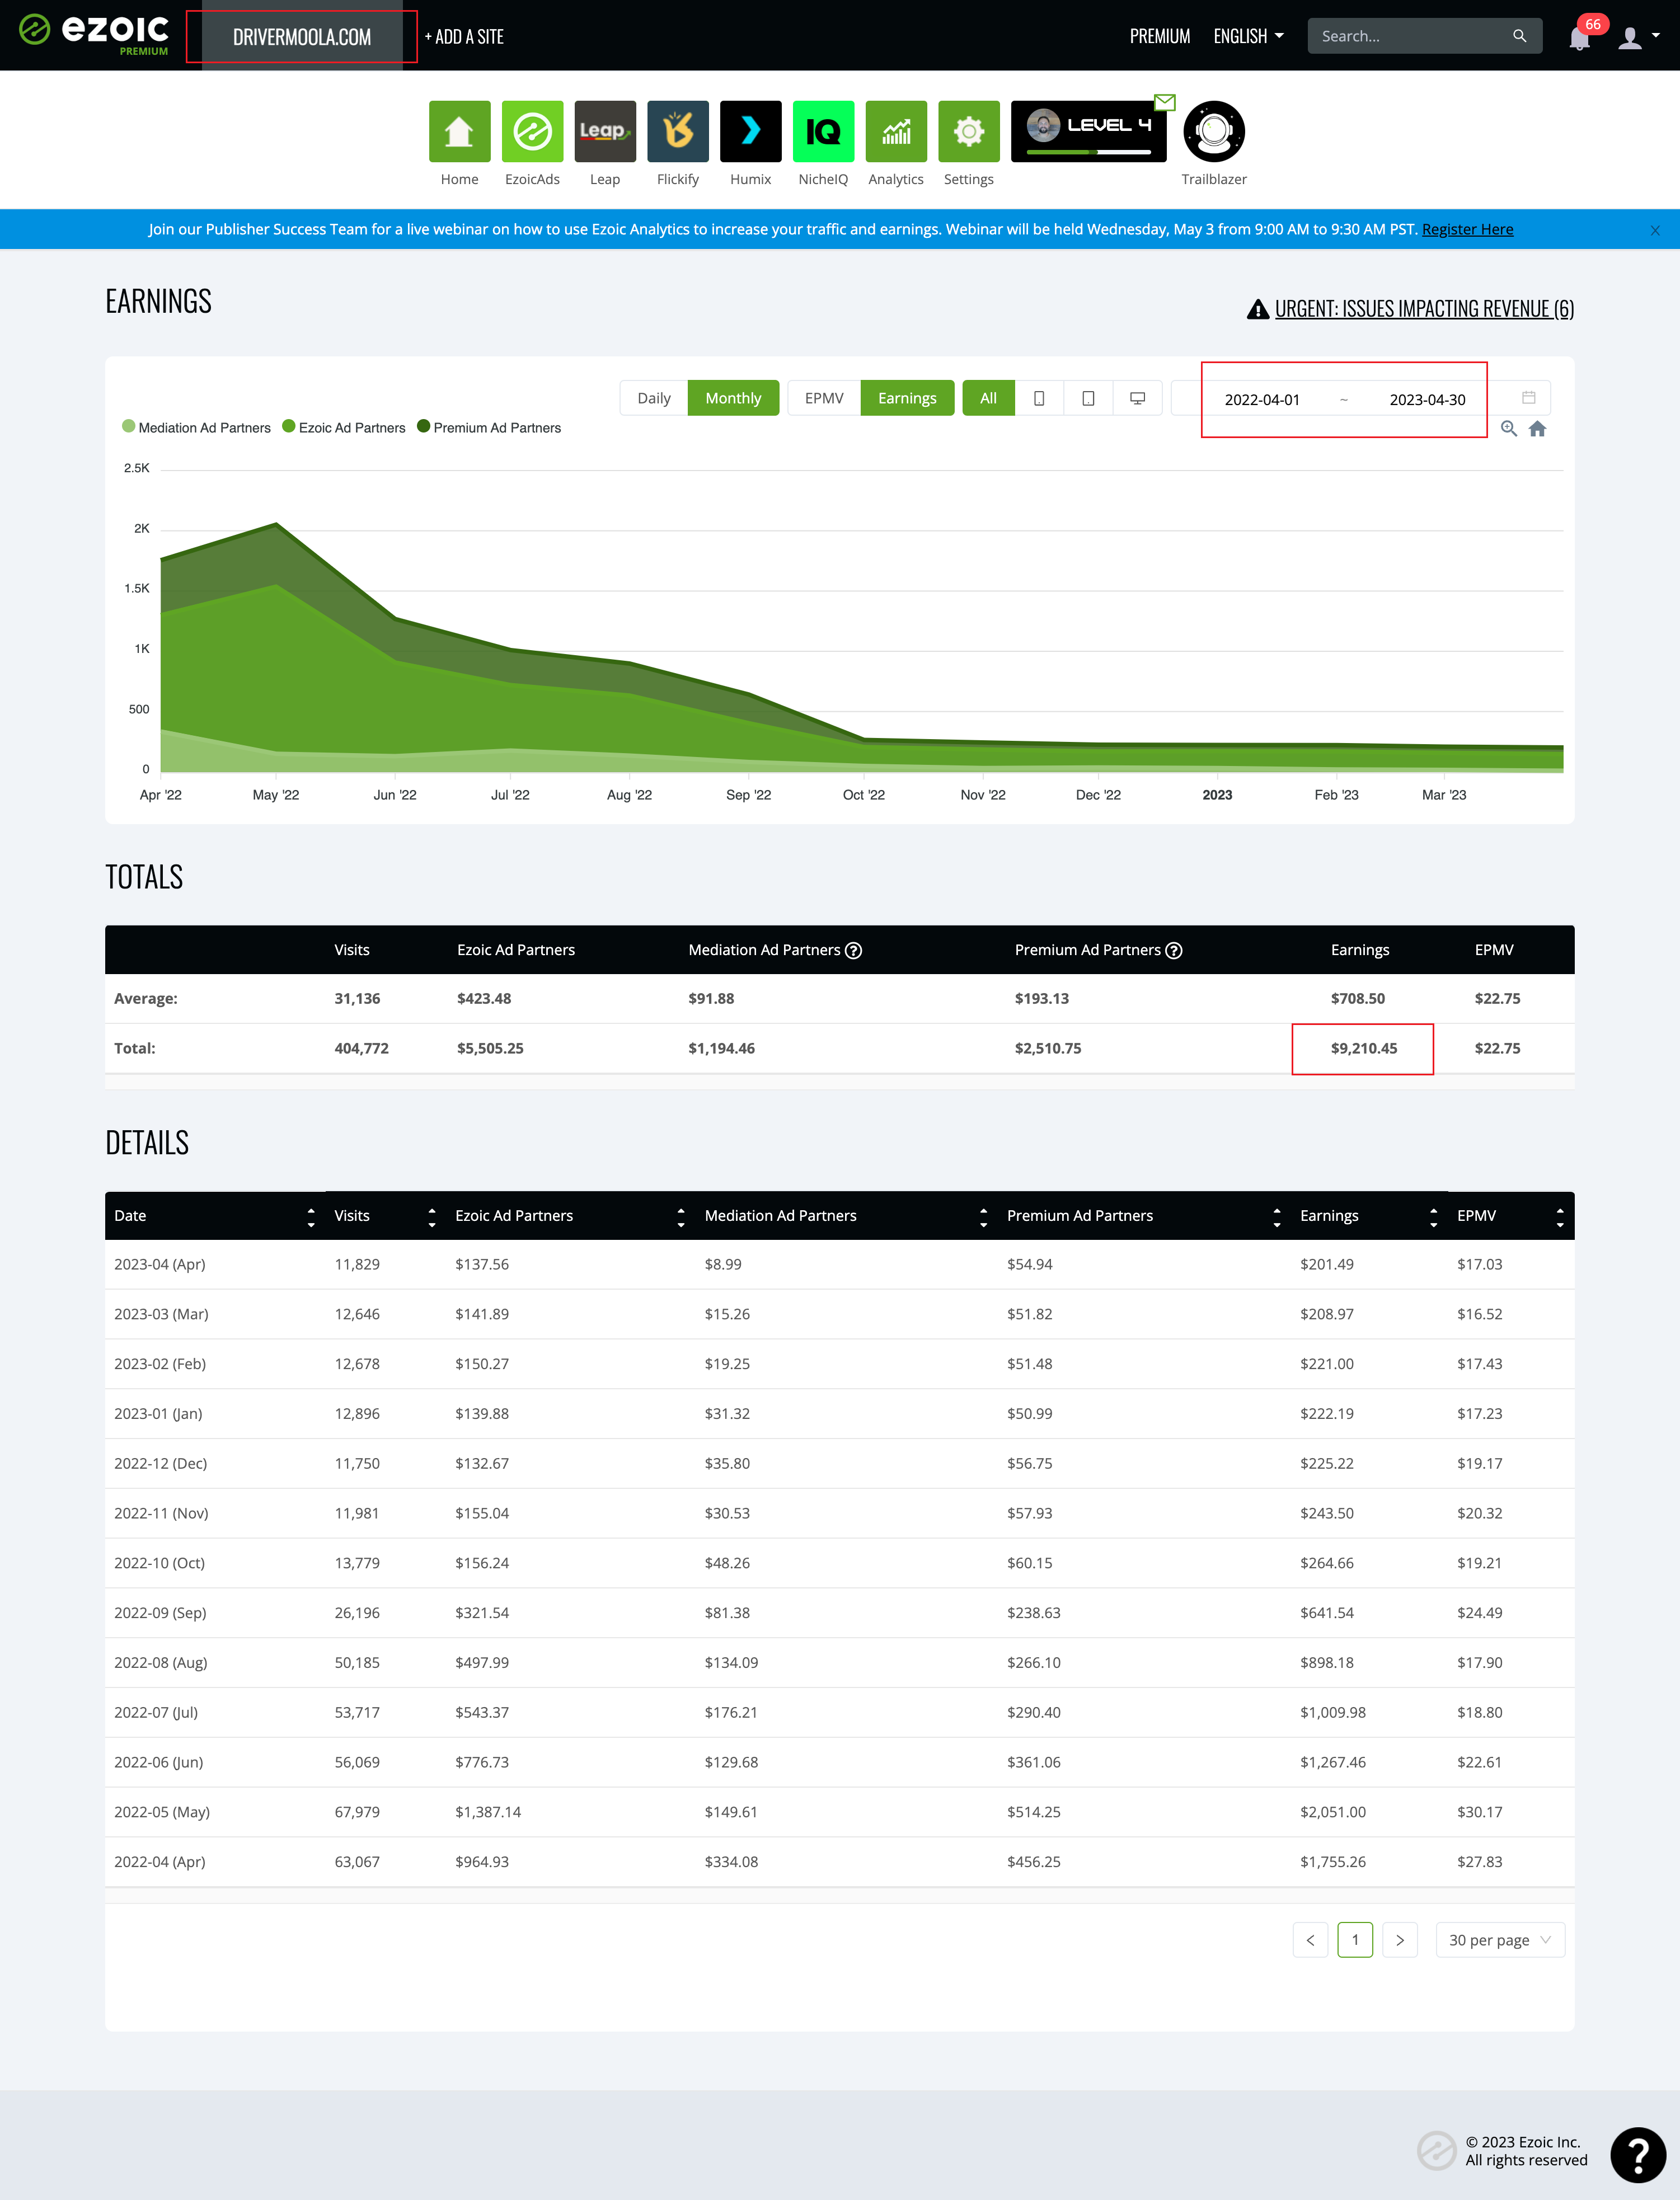Open the 30 per page dropdown

[1500, 1940]
